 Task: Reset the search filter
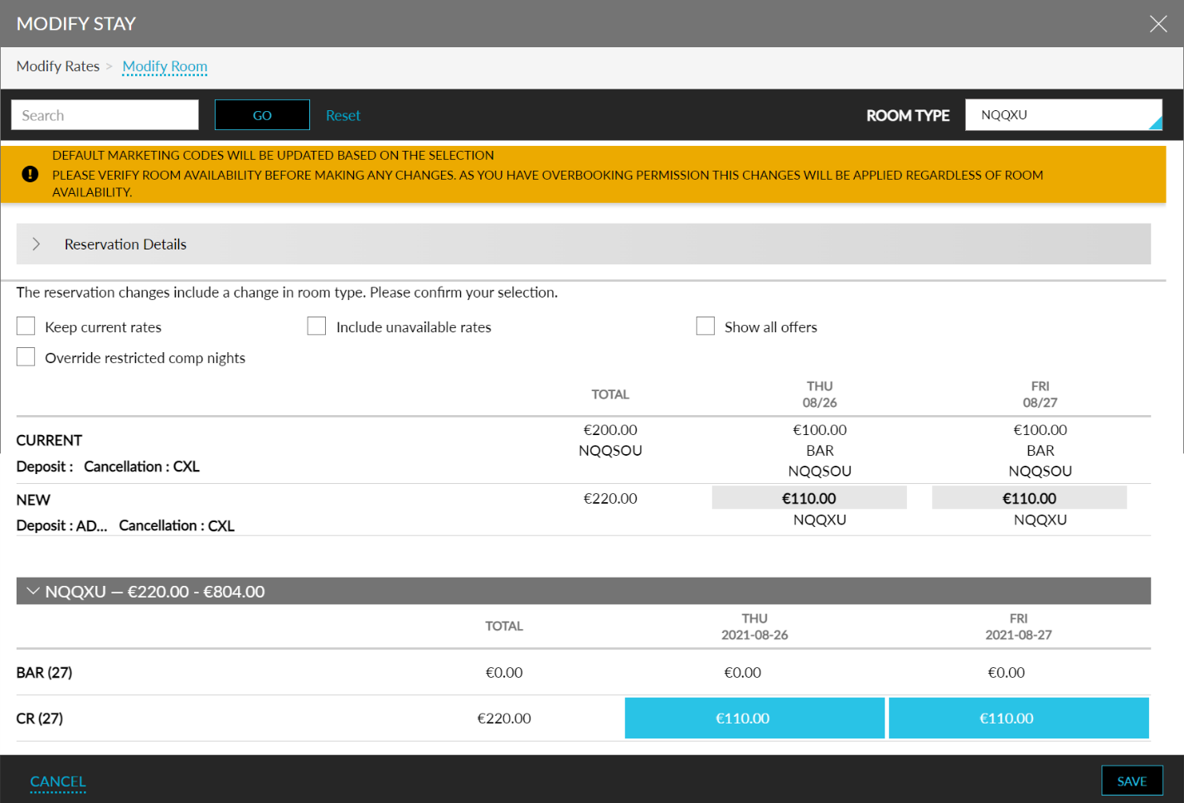tap(343, 115)
